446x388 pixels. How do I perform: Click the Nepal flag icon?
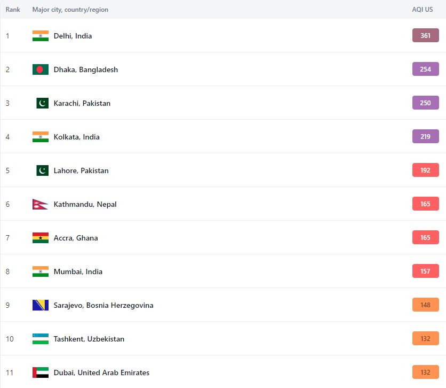pyautogui.click(x=39, y=204)
